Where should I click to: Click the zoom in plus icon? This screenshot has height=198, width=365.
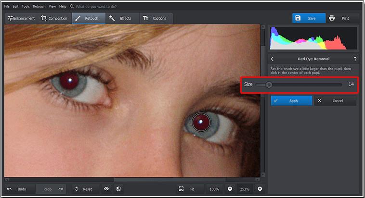tap(260, 189)
